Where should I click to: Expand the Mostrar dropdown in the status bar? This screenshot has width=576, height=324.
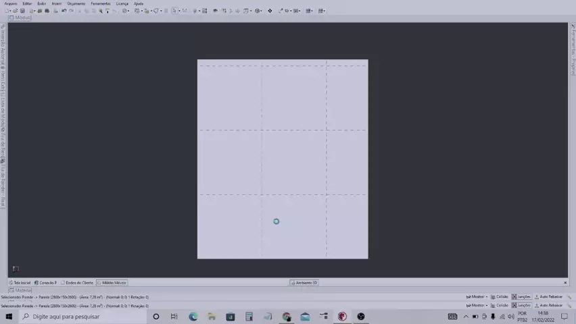(477, 297)
